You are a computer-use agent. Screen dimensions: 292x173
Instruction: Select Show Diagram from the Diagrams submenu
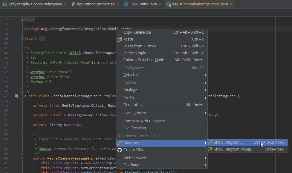(x=230, y=142)
